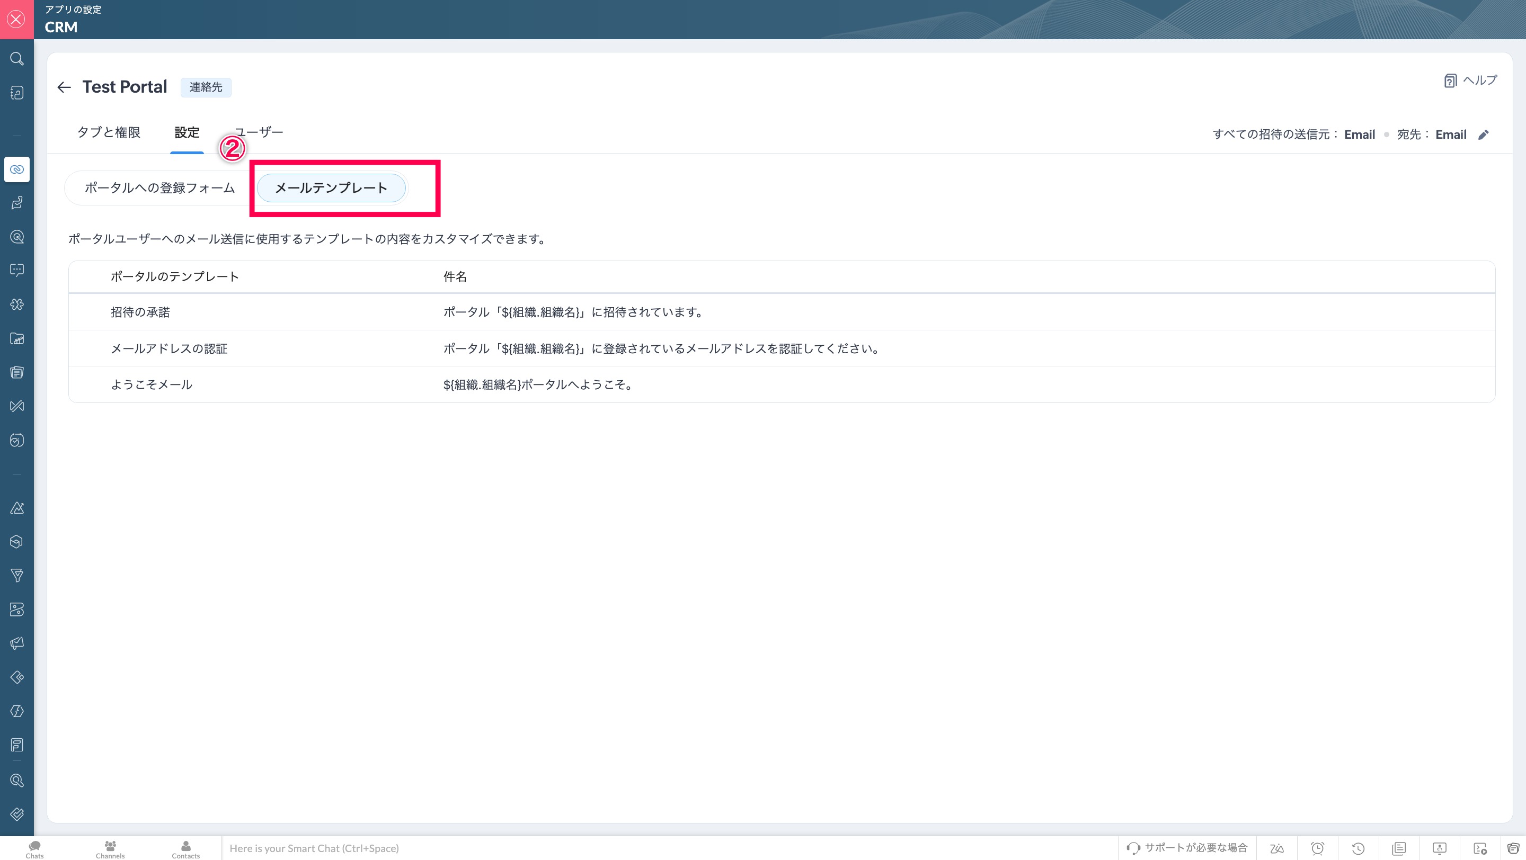Click the alarm clock icon in bottom bar

(x=1317, y=848)
